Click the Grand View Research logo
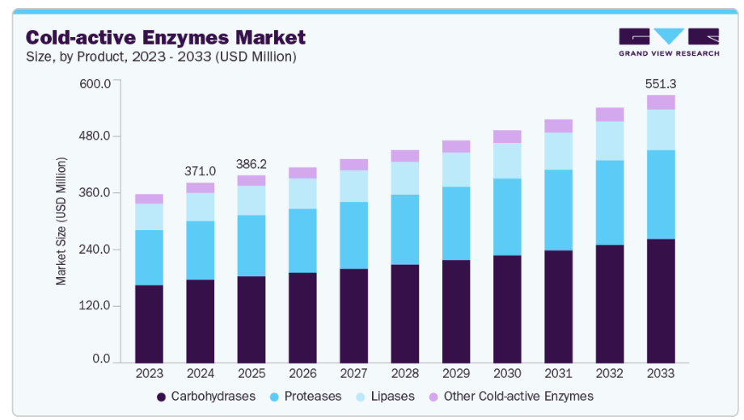This screenshot has width=744, height=420. tap(668, 43)
